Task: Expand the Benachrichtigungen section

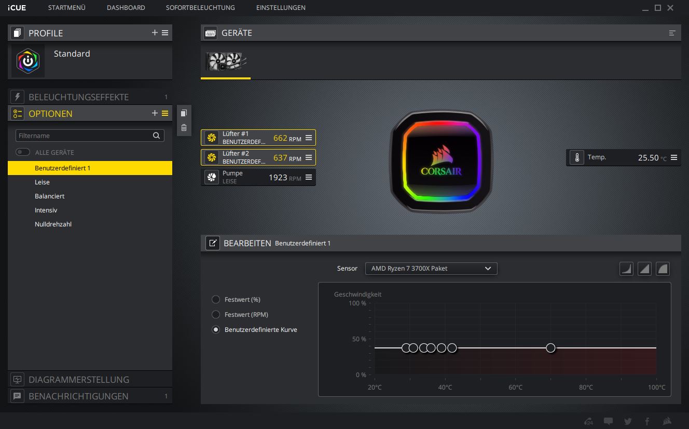Action: pos(90,396)
